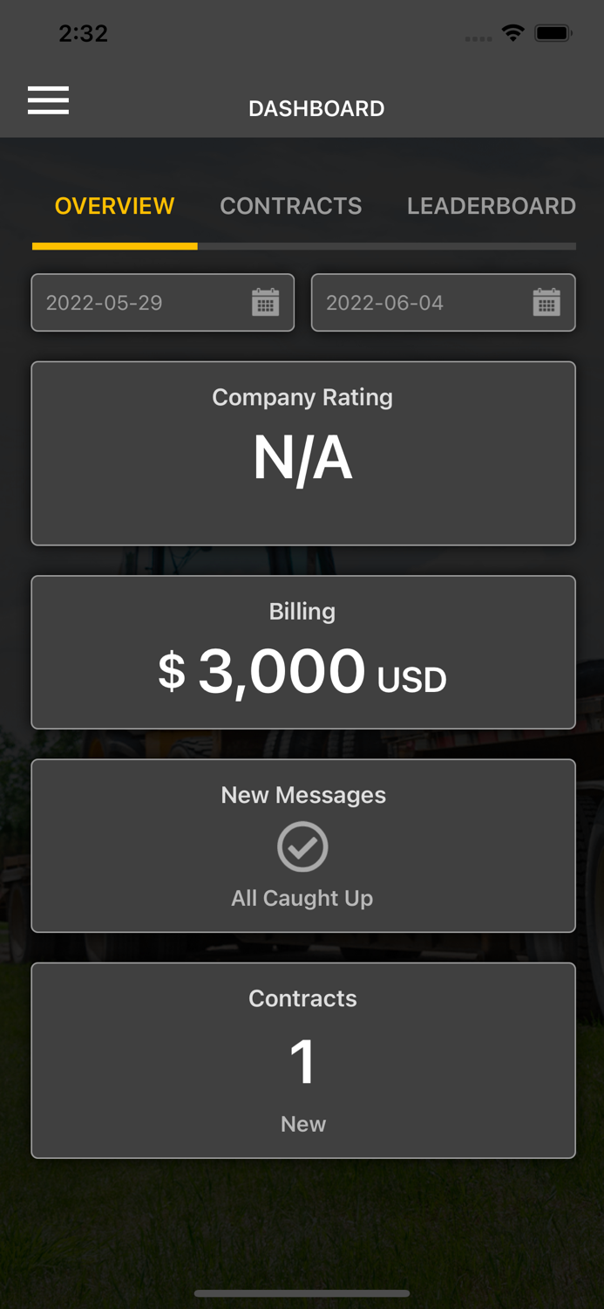The image size is (604, 1309).
Task: Tap the 2:32 clock in status bar
Action: tap(83, 33)
